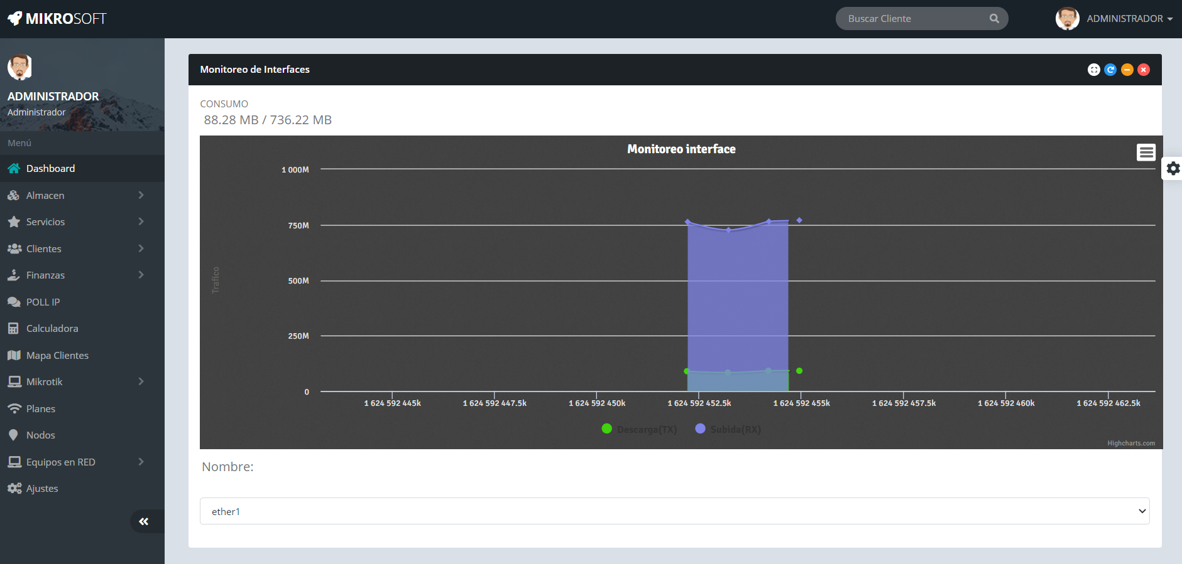Click the Servicios star icon

(x=14, y=222)
